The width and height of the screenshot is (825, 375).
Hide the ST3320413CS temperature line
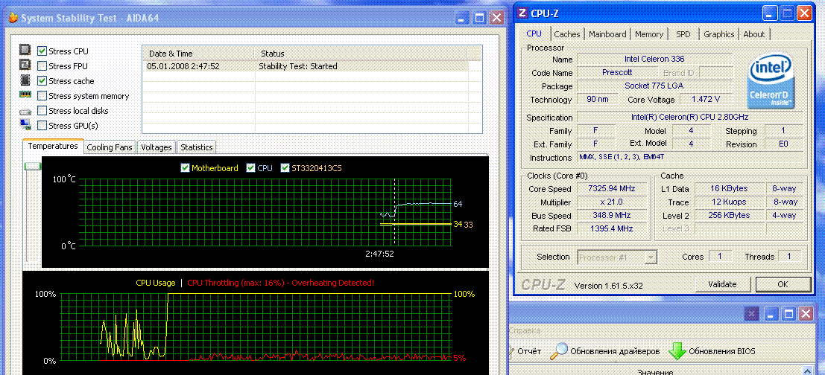[x=285, y=168]
